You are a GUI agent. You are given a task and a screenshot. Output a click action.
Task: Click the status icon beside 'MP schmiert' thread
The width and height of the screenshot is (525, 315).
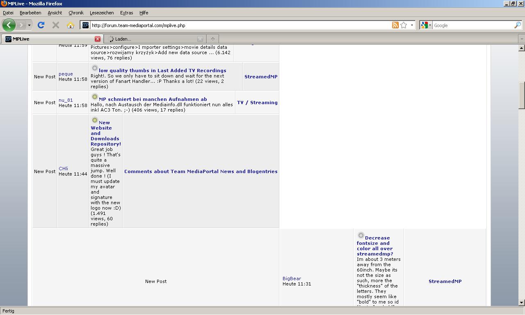[95, 97]
